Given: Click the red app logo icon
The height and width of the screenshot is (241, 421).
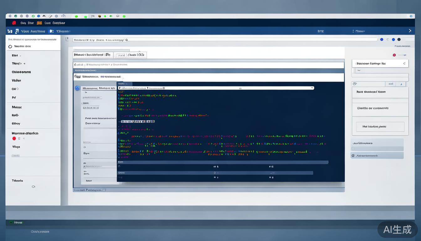Looking at the screenshot, I should (14, 23).
